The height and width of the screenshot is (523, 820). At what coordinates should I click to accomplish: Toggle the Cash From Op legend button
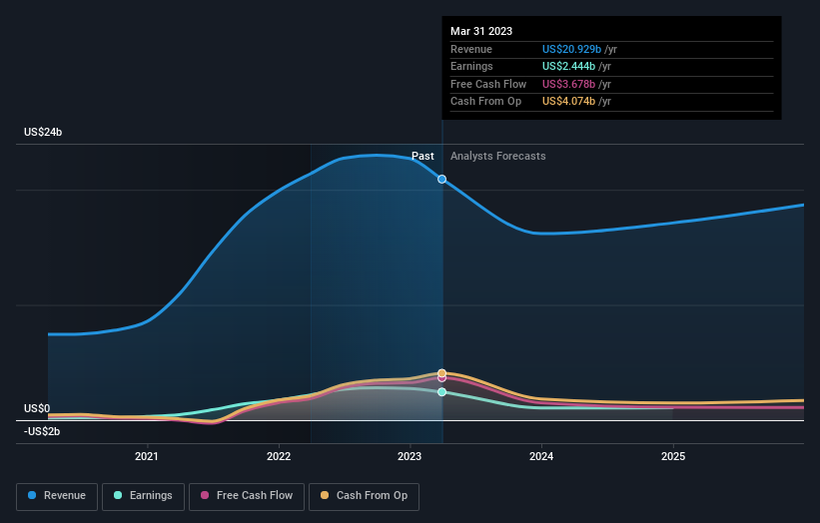364,496
